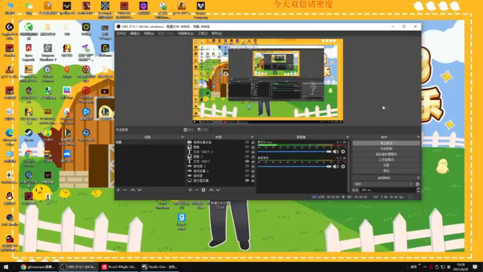
Task: Click the OBS preview canvas
Action: point(267,81)
